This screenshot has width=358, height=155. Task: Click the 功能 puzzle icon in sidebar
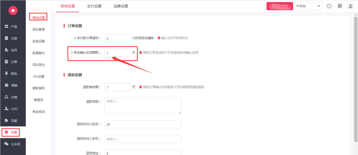pyautogui.click(x=7, y=121)
